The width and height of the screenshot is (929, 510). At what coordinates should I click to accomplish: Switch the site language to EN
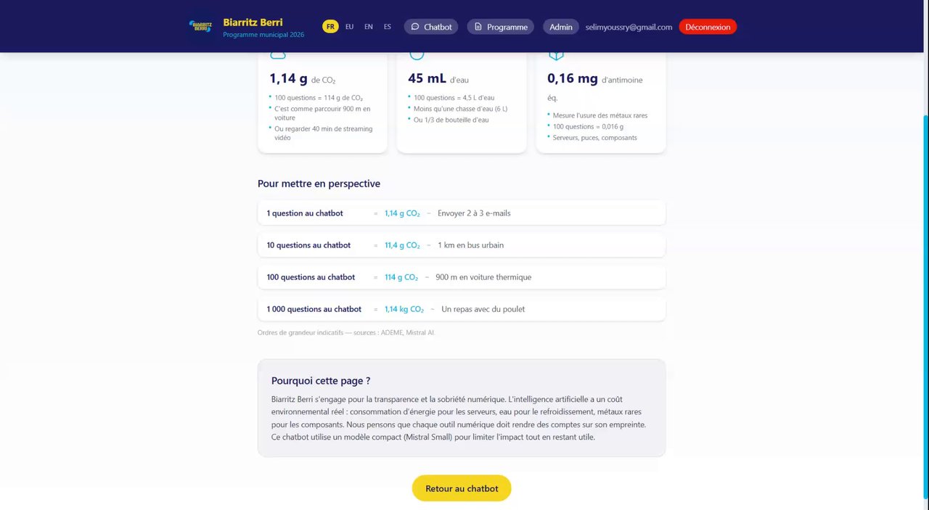(x=369, y=27)
